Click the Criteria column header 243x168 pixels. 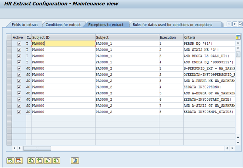[209, 37]
